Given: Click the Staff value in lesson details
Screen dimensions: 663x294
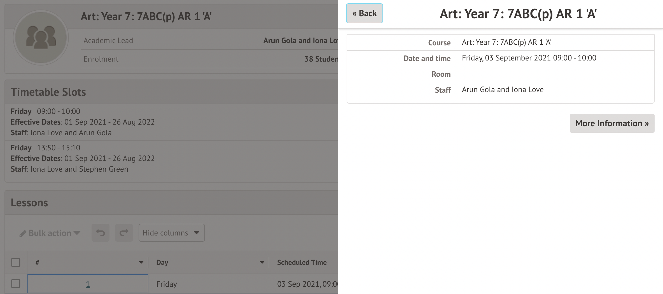Looking at the screenshot, I should (503, 90).
